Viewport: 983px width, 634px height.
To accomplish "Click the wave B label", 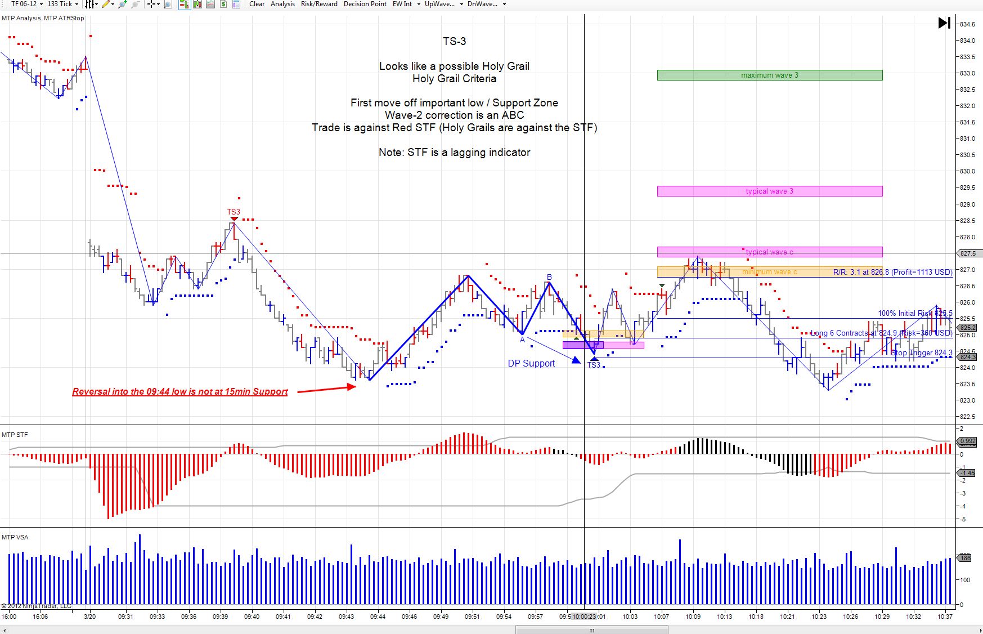I will point(549,277).
